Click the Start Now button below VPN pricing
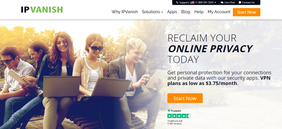This screenshot has width=282, height=129. [x=185, y=98]
